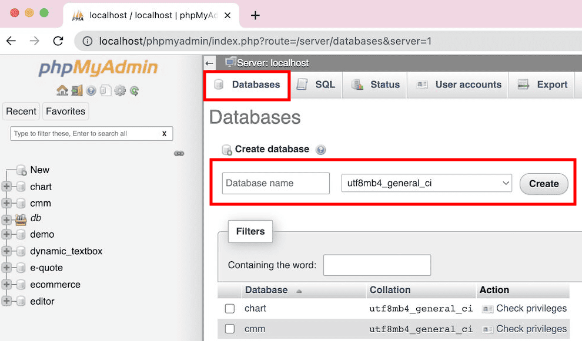View site information icon in address bar

tap(87, 41)
